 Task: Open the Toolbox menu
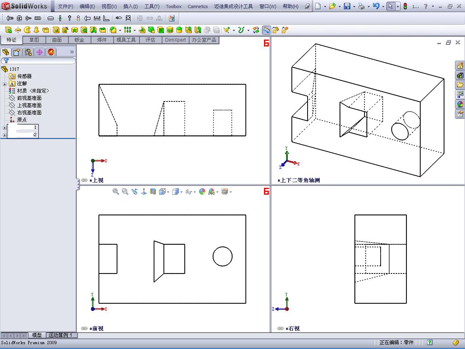click(x=174, y=6)
